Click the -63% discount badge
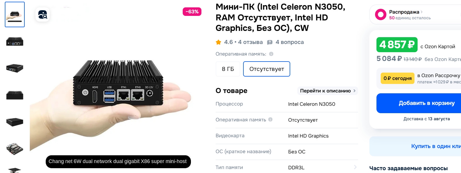This screenshot has width=461, height=173. click(x=192, y=12)
